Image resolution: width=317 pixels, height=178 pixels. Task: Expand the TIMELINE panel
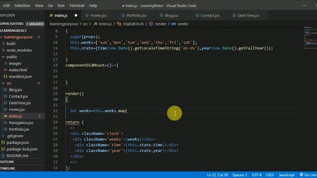click(7, 168)
